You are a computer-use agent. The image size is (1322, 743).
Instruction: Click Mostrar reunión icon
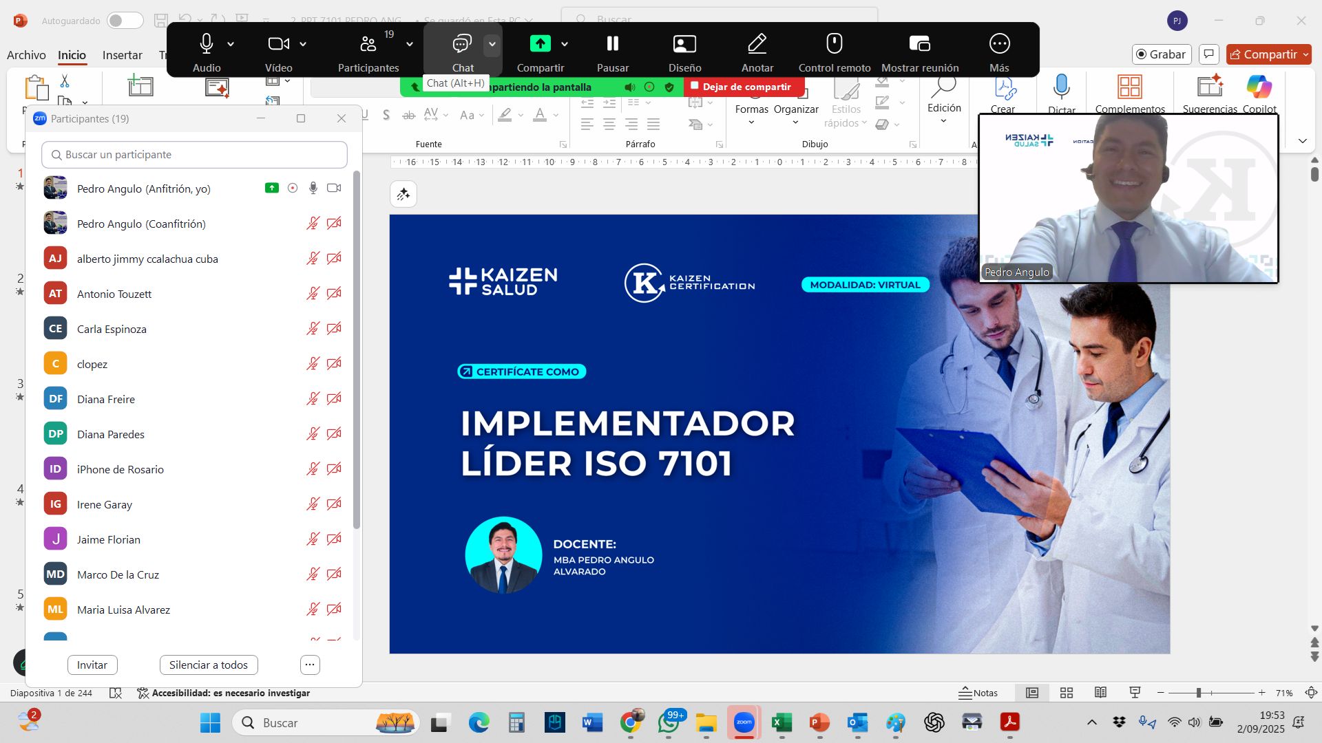(919, 44)
